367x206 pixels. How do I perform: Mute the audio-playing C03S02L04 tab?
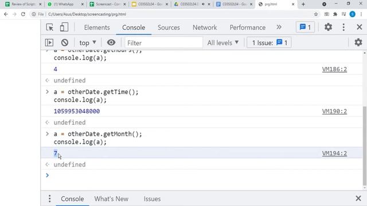click(203, 4)
